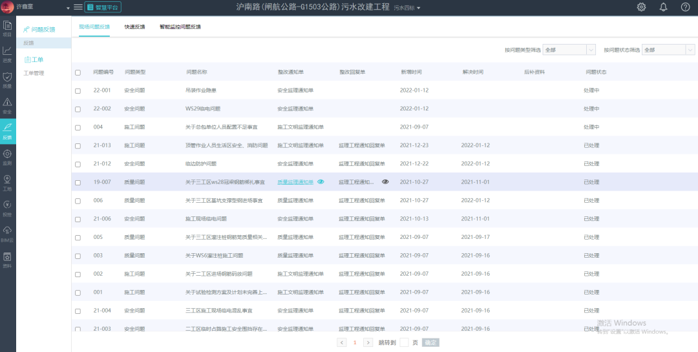
Task: Check the row 004 checkbox
Action: point(78,128)
